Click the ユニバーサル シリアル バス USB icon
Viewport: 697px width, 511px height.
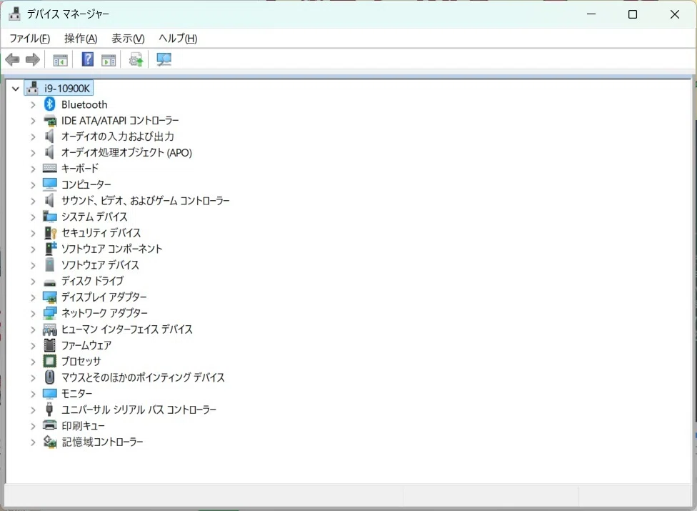point(49,409)
